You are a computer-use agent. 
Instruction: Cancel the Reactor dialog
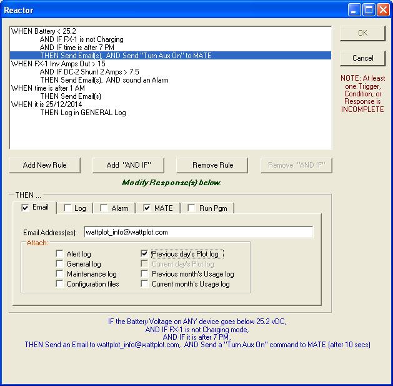pyautogui.click(x=362, y=58)
